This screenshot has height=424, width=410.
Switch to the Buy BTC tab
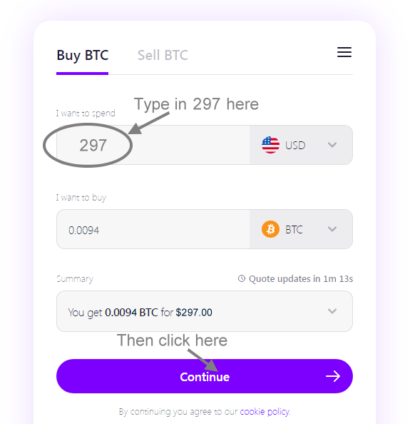(x=83, y=55)
